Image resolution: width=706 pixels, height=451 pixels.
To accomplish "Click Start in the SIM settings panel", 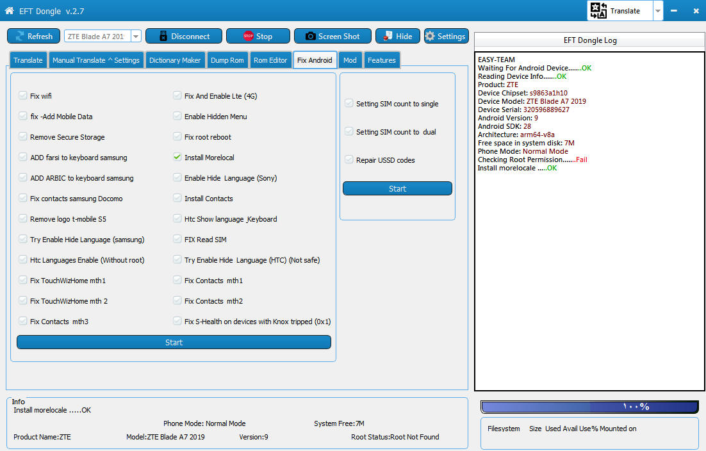I will tap(397, 188).
